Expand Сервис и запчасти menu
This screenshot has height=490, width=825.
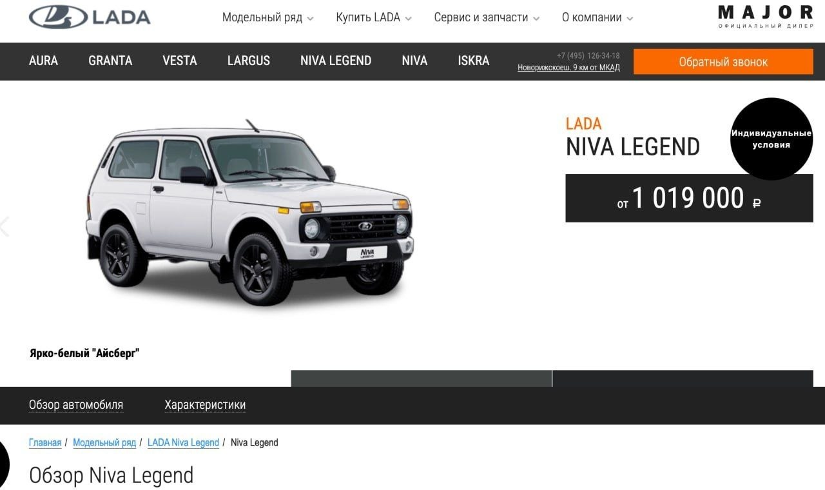pyautogui.click(x=487, y=17)
